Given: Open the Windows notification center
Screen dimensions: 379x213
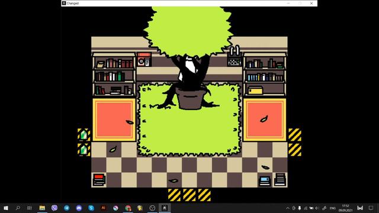Looking at the screenshot, I should coord(371,208).
